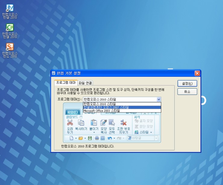Click the printer icon in preview toolbar
Screen dimensions: 223x185
(97, 138)
